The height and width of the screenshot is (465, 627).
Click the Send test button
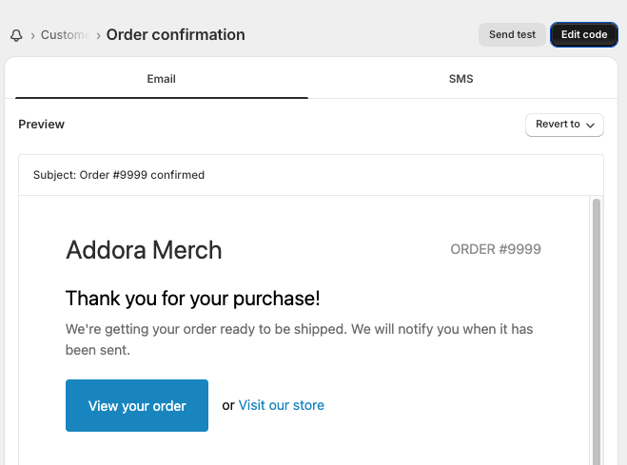tap(512, 34)
